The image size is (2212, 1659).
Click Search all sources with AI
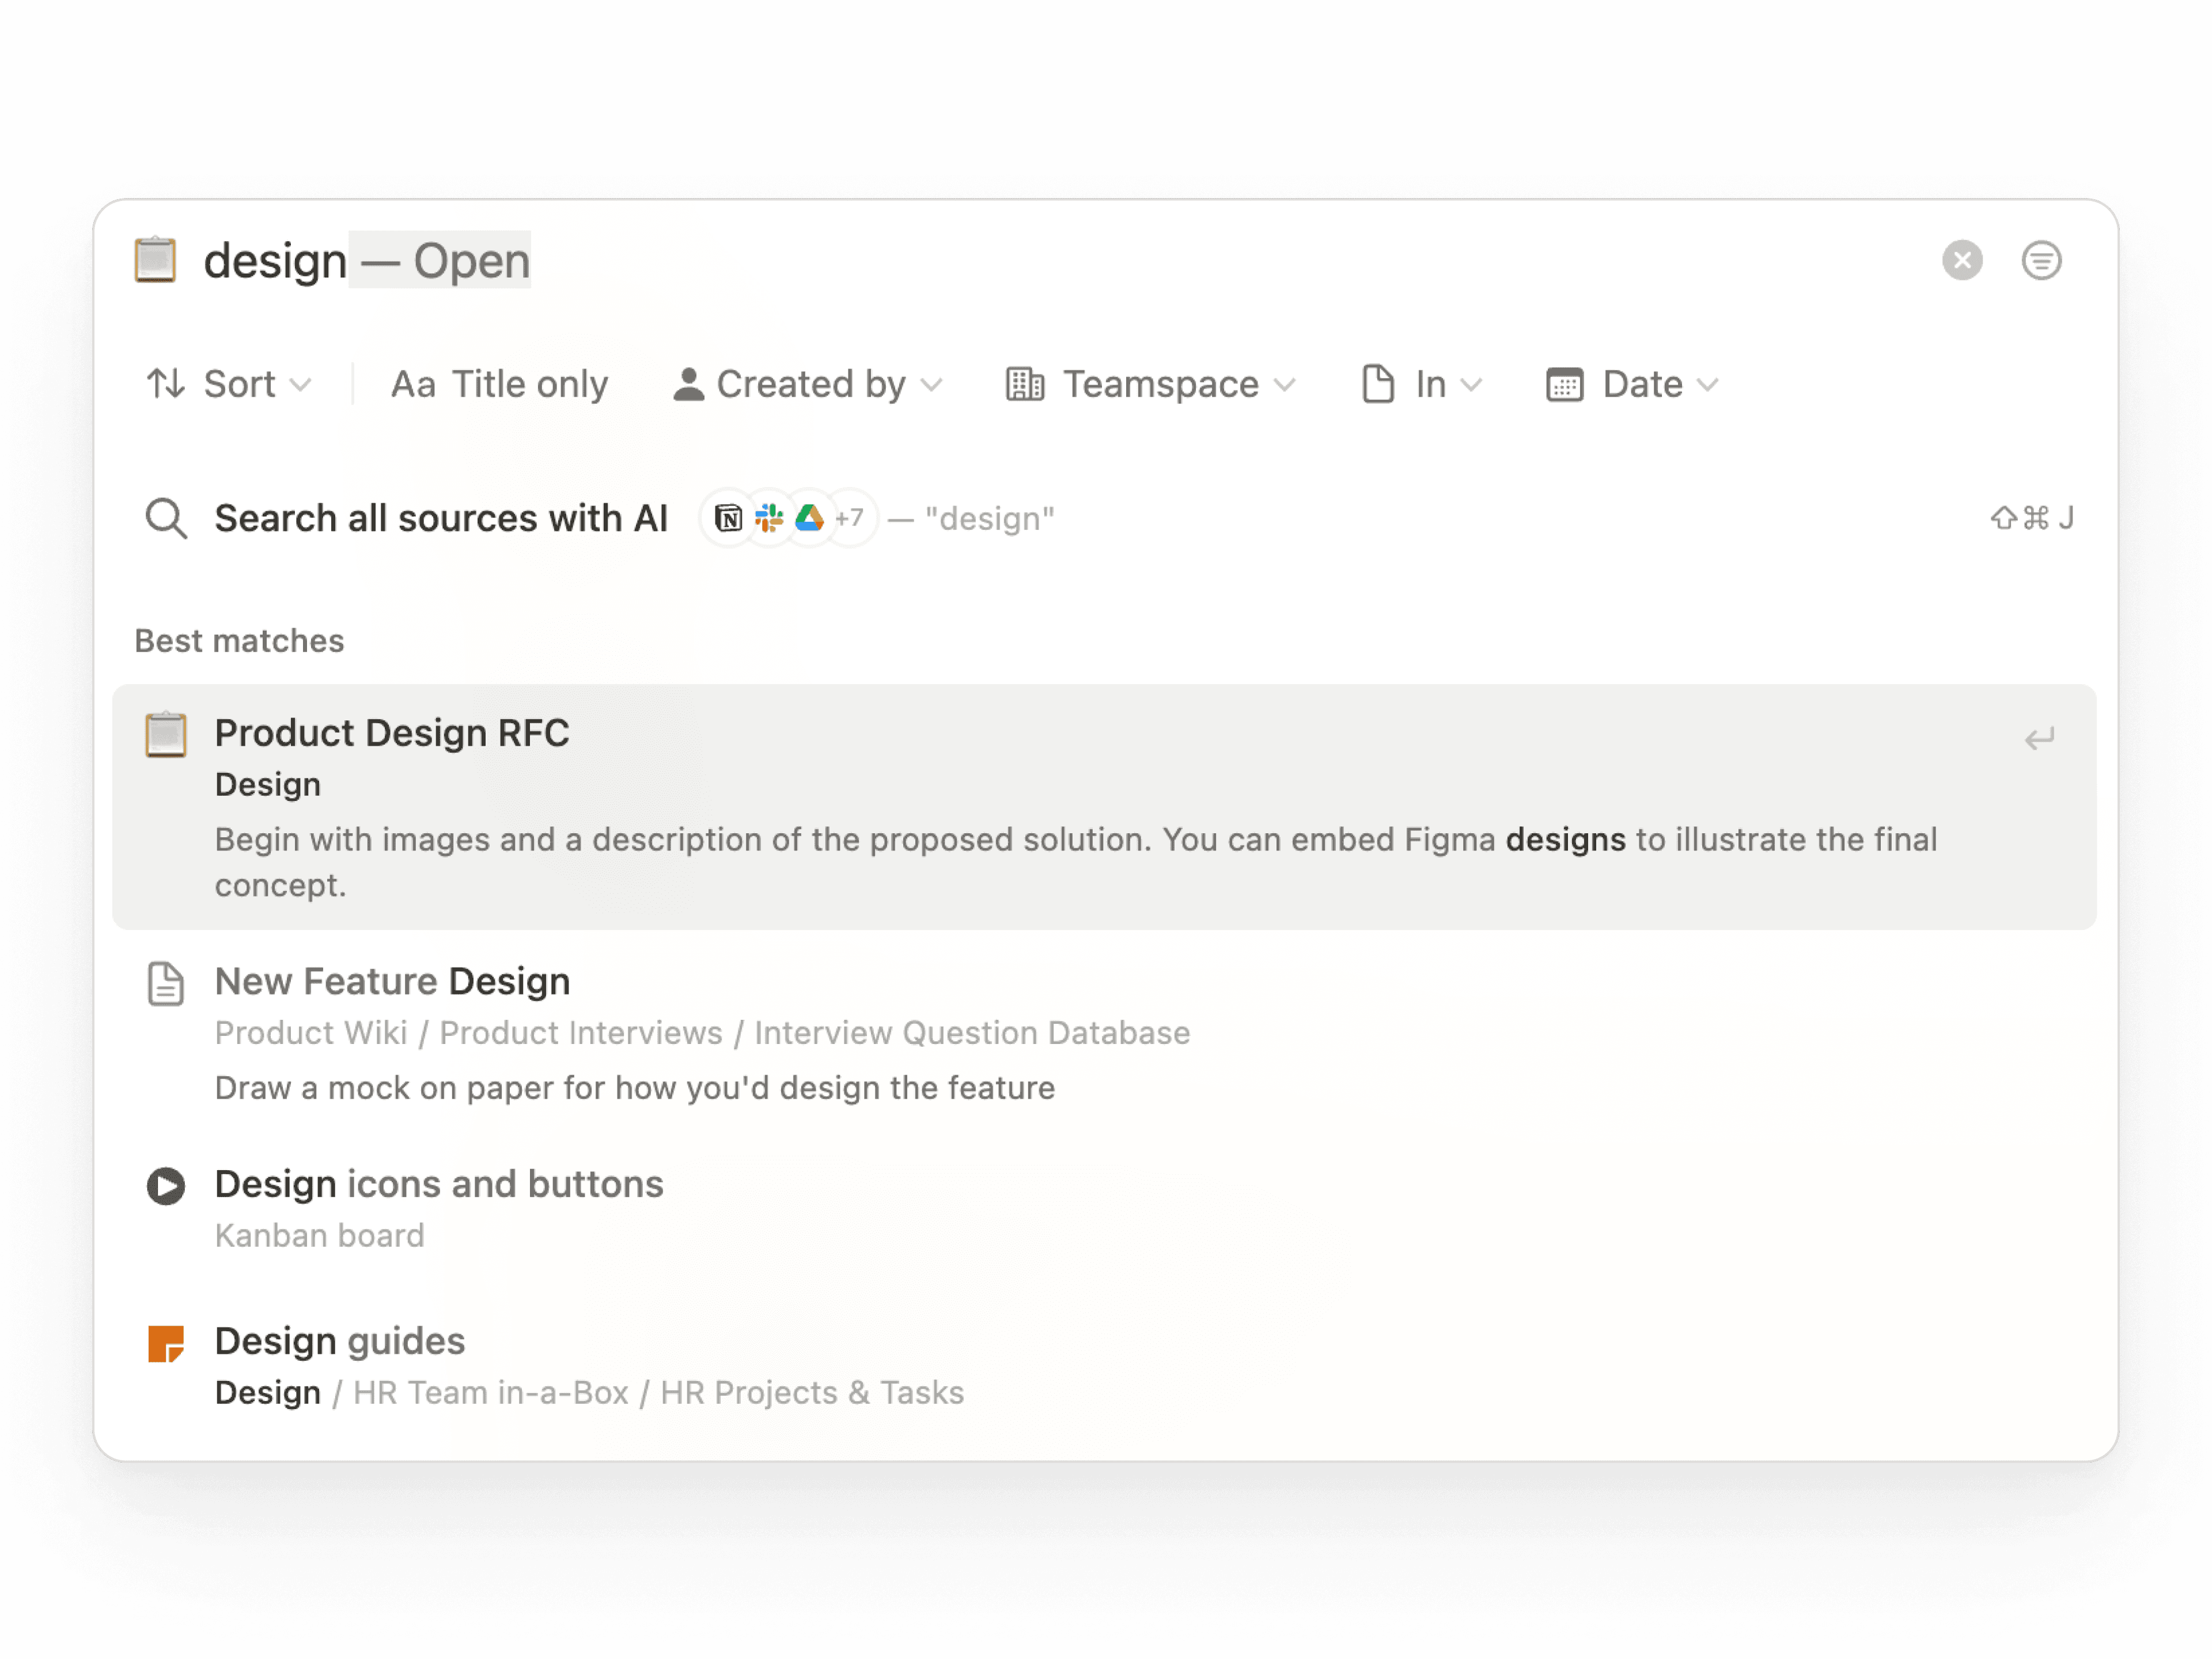coord(441,519)
